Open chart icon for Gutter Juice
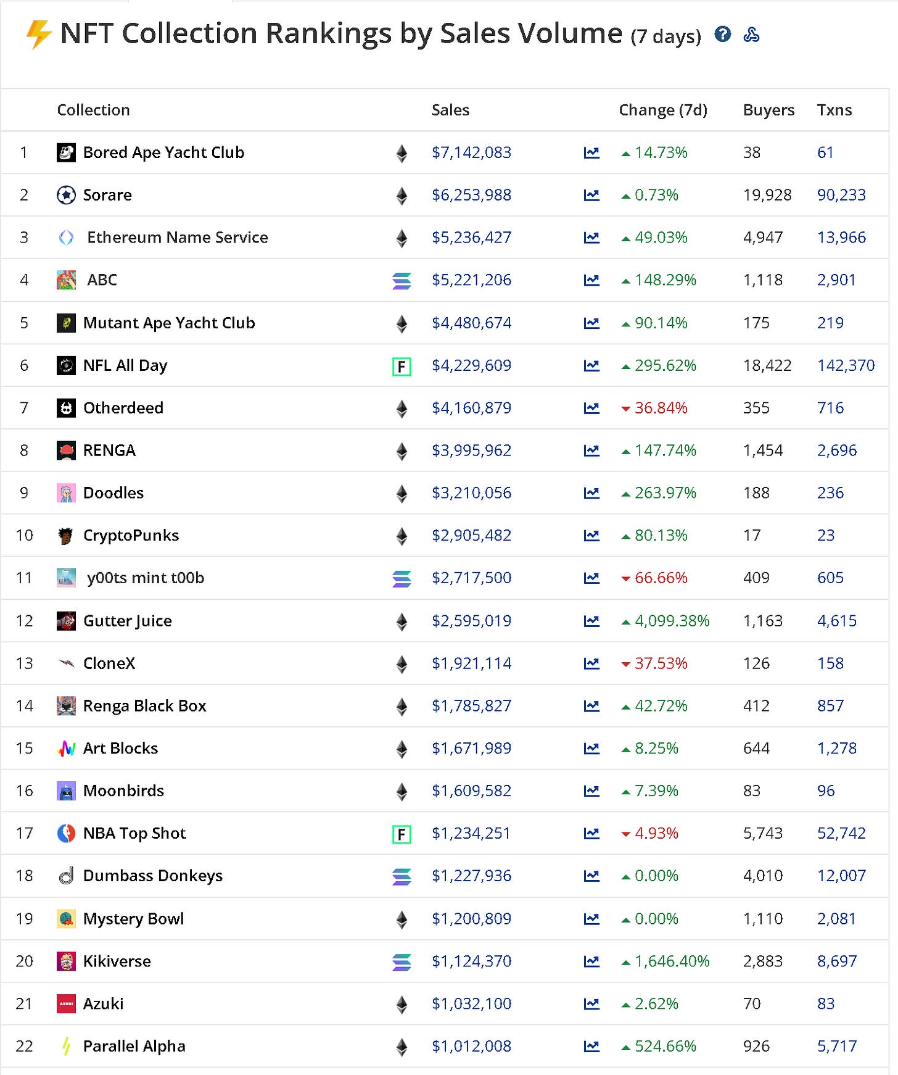This screenshot has width=898, height=1075. point(591,621)
